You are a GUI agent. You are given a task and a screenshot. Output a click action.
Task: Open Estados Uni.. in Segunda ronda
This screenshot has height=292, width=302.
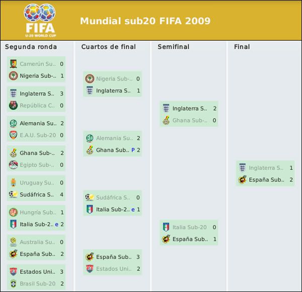(x=37, y=272)
